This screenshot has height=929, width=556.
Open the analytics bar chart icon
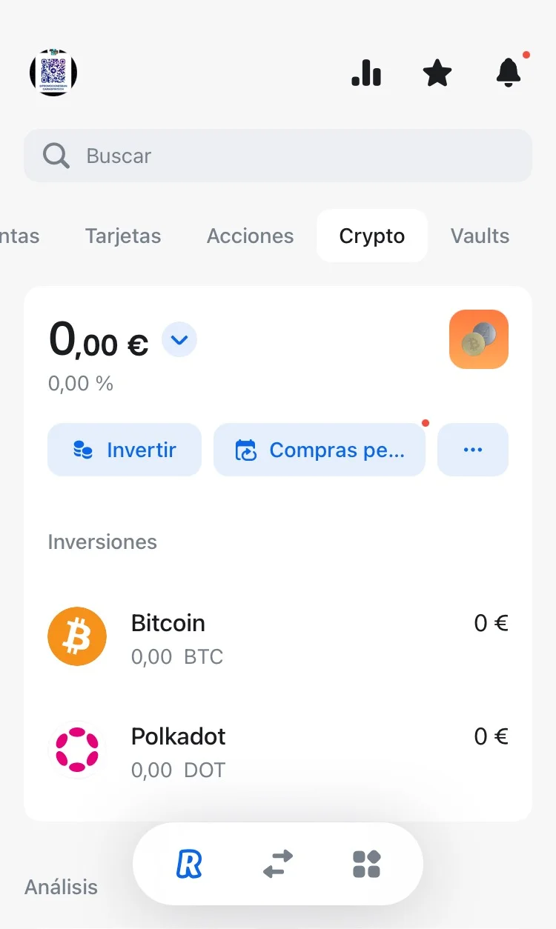(x=366, y=73)
